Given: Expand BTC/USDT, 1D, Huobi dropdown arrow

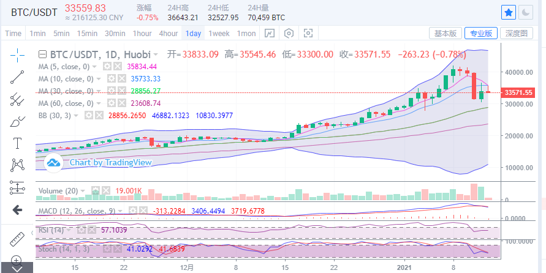Looking at the screenshot, I should [x=155, y=54].
